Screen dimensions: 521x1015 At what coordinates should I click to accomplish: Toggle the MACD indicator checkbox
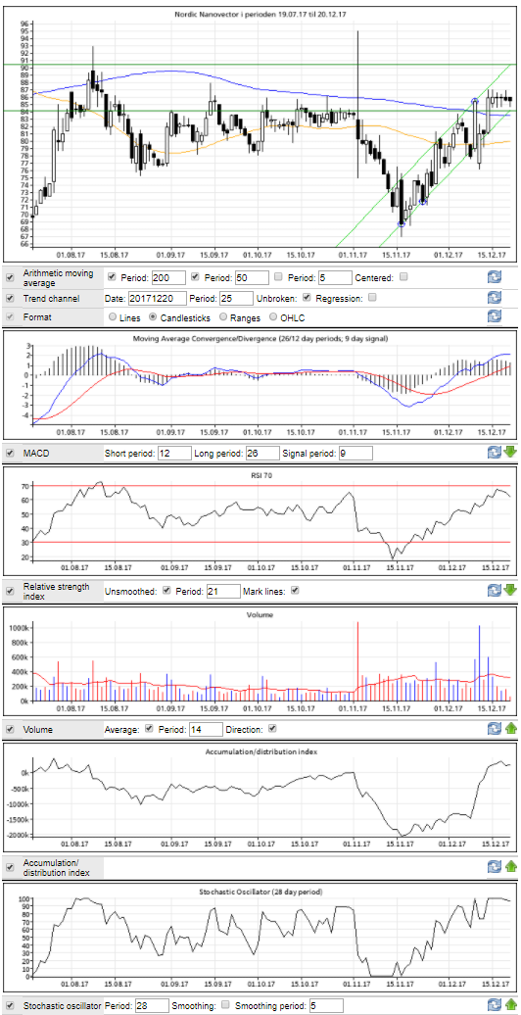[x=9, y=453]
